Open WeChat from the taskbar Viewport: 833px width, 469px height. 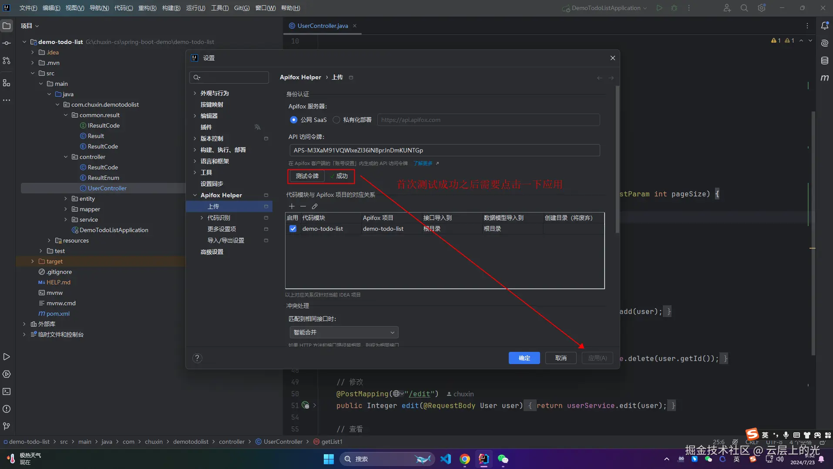pos(503,459)
